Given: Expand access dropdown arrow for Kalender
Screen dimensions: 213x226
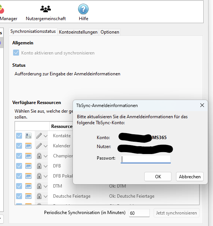Looking at the screenshot, I should 46,146.
